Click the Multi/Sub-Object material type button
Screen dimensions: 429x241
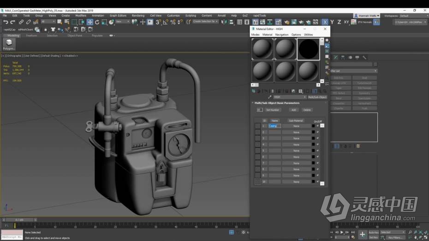click(317, 97)
